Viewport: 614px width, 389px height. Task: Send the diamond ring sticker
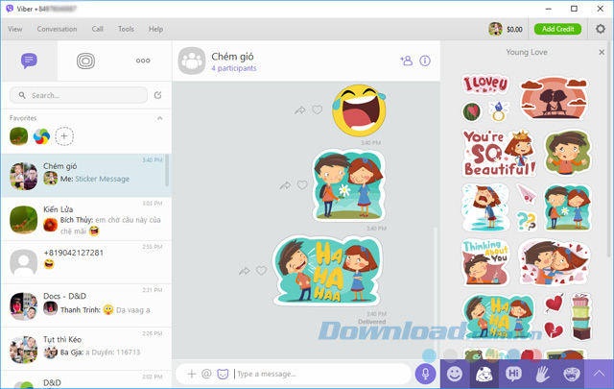(x=499, y=111)
